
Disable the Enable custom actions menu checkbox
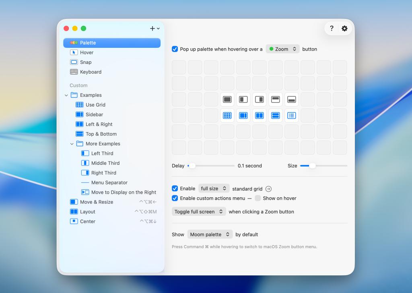click(175, 198)
